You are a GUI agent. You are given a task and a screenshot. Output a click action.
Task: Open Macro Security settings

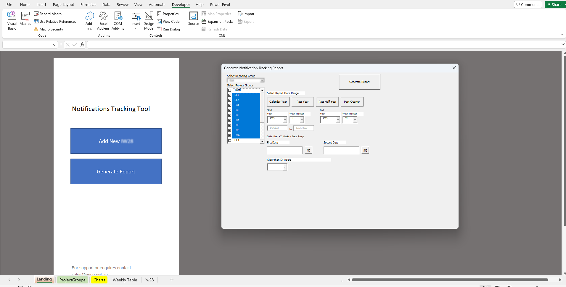48,29
